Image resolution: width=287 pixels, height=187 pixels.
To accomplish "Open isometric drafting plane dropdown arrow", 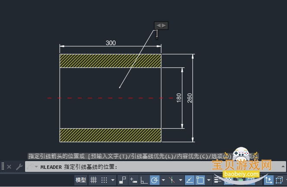I will [x=181, y=180].
